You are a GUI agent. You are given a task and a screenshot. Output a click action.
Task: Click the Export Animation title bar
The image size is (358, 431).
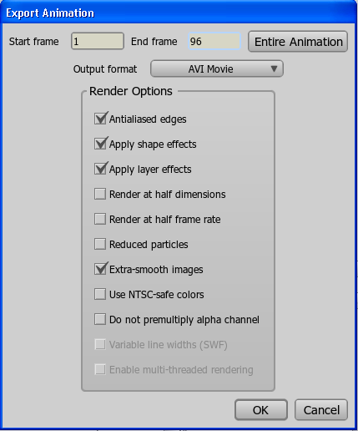tap(179, 13)
